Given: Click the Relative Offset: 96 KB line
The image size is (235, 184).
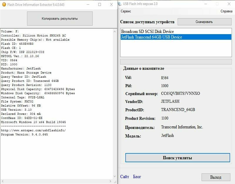Looking at the screenshot, I should (21, 106).
